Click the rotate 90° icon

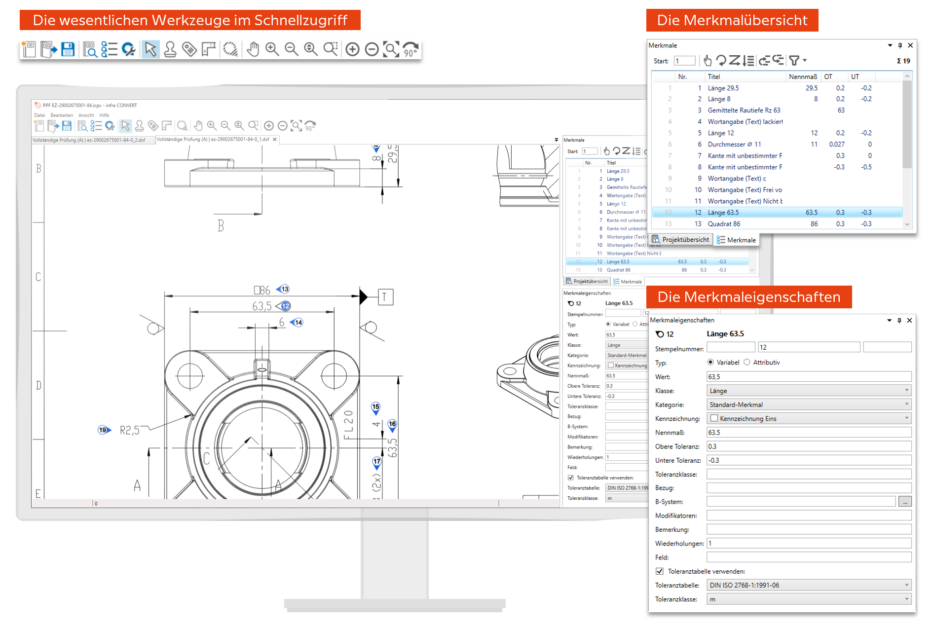coord(411,49)
